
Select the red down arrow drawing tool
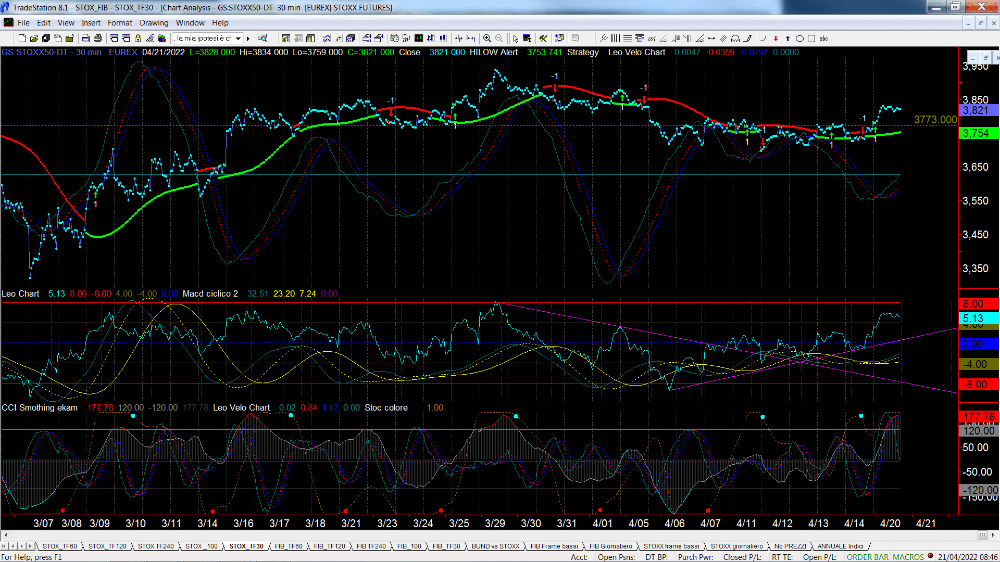pyautogui.click(x=776, y=39)
